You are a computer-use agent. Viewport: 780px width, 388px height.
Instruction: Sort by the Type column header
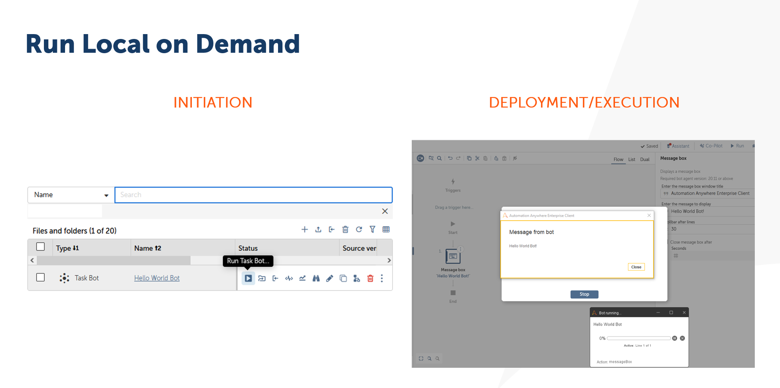[x=67, y=248]
